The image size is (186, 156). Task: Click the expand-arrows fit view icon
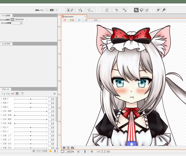point(105,151)
